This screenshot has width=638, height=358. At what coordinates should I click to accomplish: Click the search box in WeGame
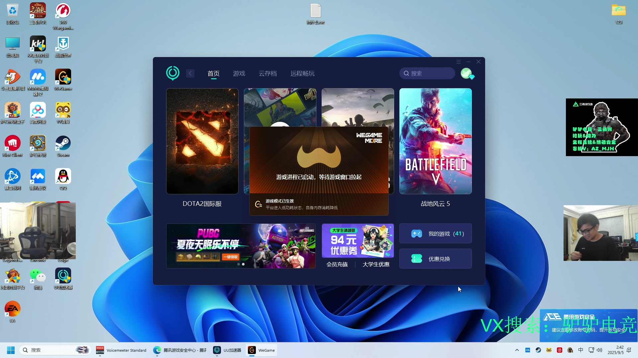(x=427, y=73)
